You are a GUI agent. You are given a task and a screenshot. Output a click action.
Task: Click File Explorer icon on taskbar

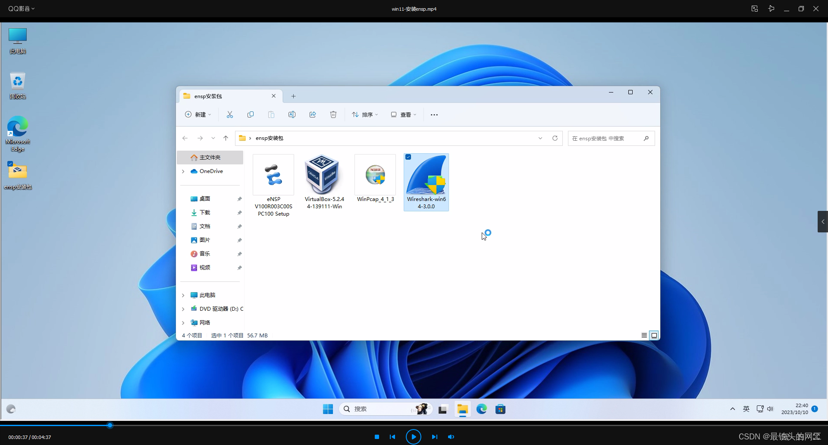pyautogui.click(x=463, y=409)
